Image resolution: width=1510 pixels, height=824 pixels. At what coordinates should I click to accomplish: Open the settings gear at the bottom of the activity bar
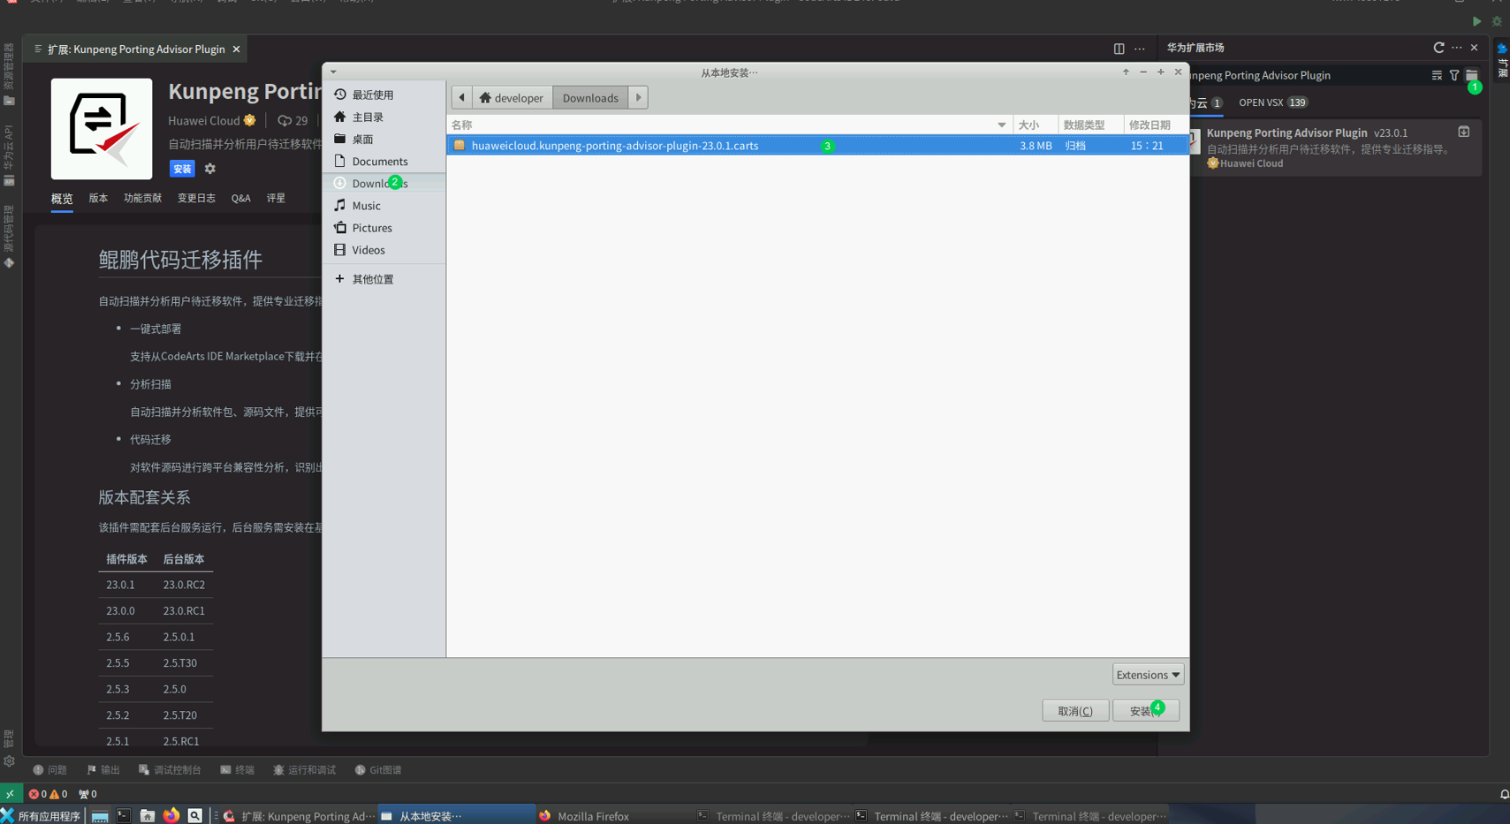tap(9, 761)
